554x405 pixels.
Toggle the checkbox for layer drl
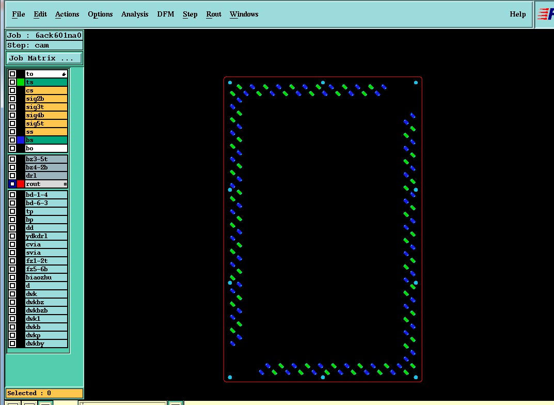(12, 176)
